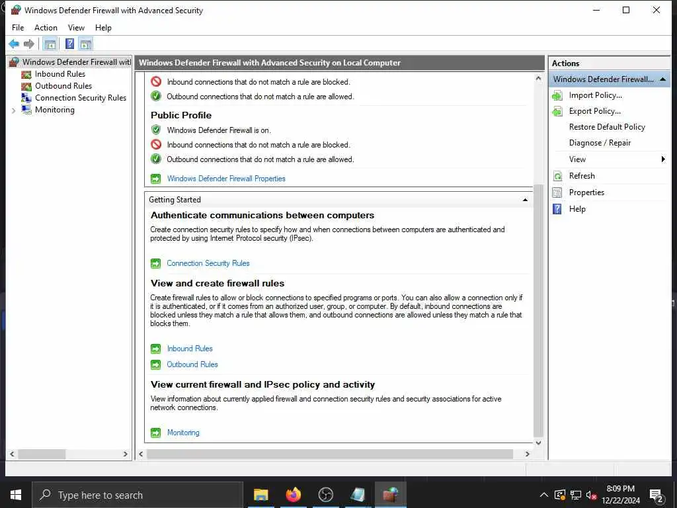
Task: Toggle the Show/Hide Console Tree toolbar icon
Action: point(50,44)
